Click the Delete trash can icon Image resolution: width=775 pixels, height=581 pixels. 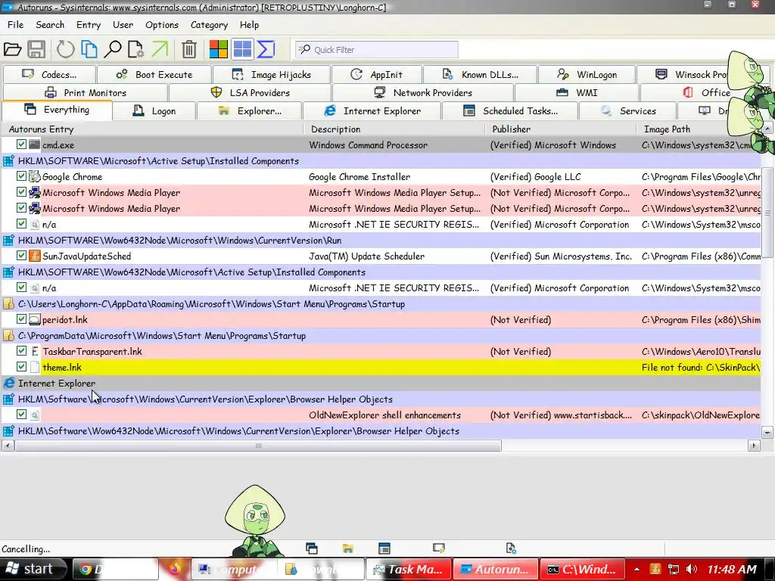[188, 49]
